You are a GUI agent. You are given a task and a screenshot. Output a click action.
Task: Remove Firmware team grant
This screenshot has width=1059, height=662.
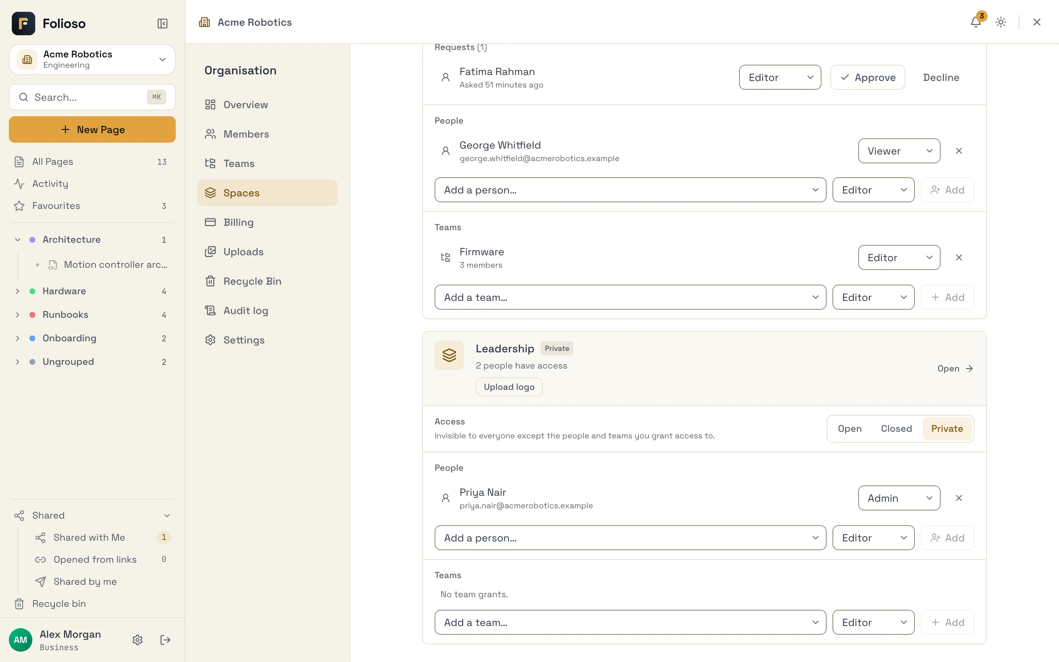959,257
